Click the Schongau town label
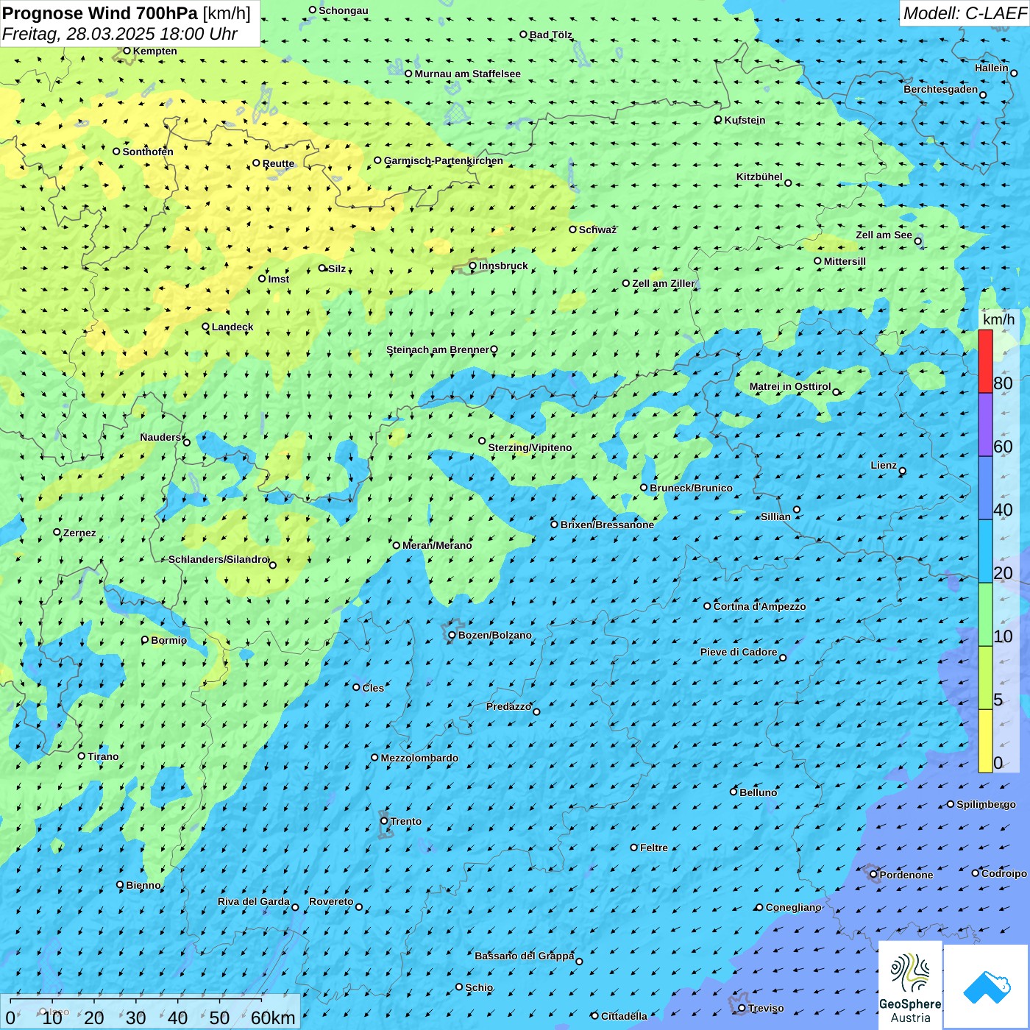The height and width of the screenshot is (1030, 1030). click(x=344, y=10)
